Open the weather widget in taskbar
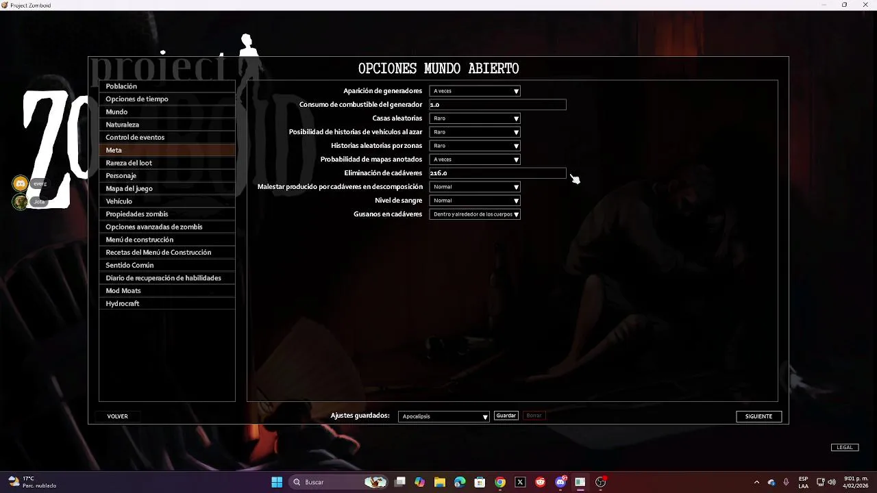 click(32, 482)
